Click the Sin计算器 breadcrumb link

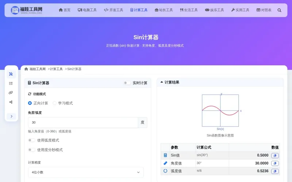(x=74, y=69)
